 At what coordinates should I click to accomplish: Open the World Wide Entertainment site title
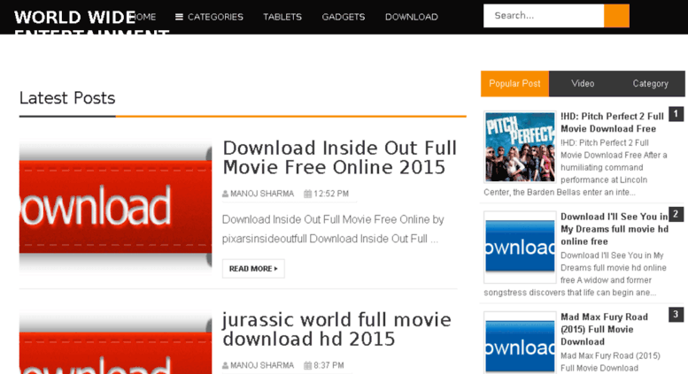click(x=91, y=21)
